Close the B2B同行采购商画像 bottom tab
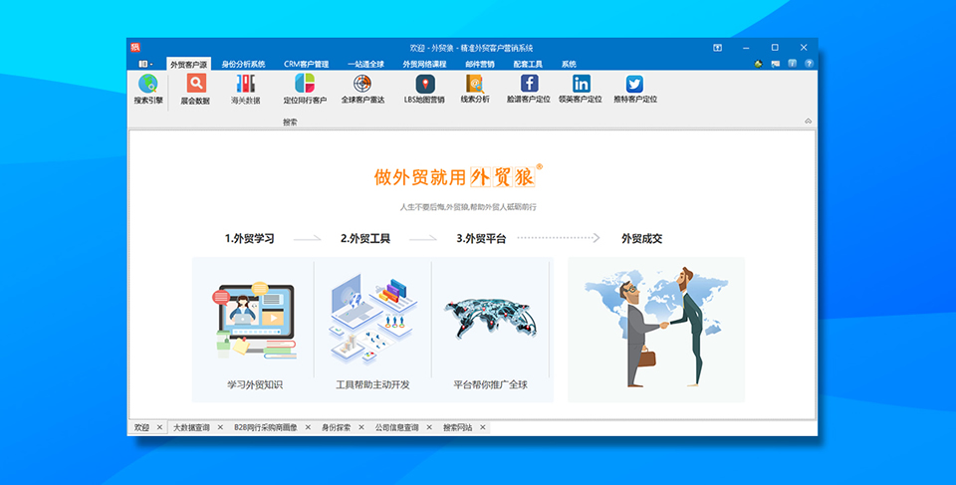Image resolution: width=956 pixels, height=485 pixels. click(308, 427)
